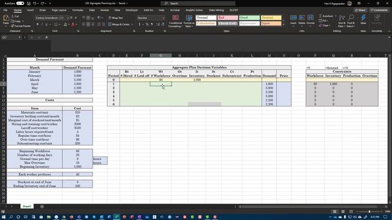Click the AutoSum button

pos(327,16)
